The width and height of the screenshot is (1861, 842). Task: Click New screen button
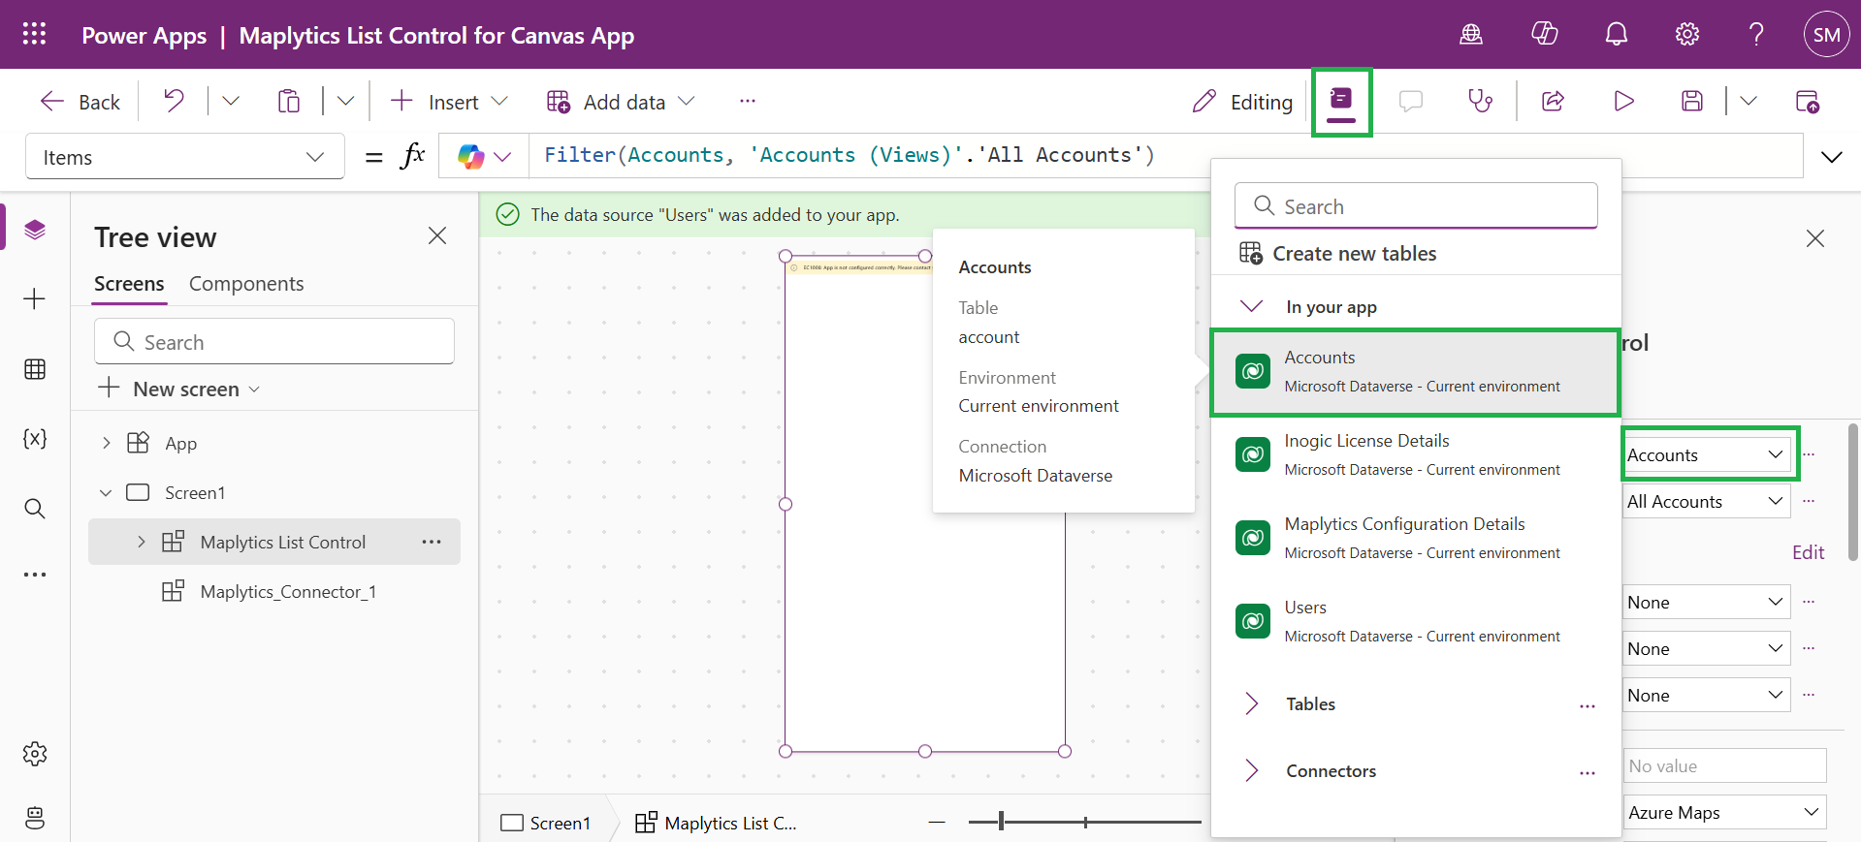pos(179,389)
